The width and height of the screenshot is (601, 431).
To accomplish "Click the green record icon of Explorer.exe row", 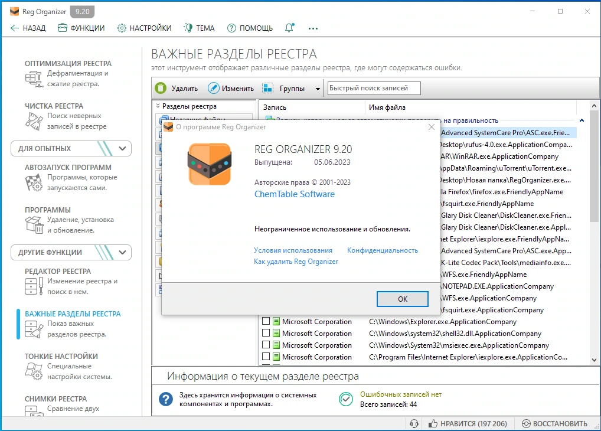I will click(276, 321).
